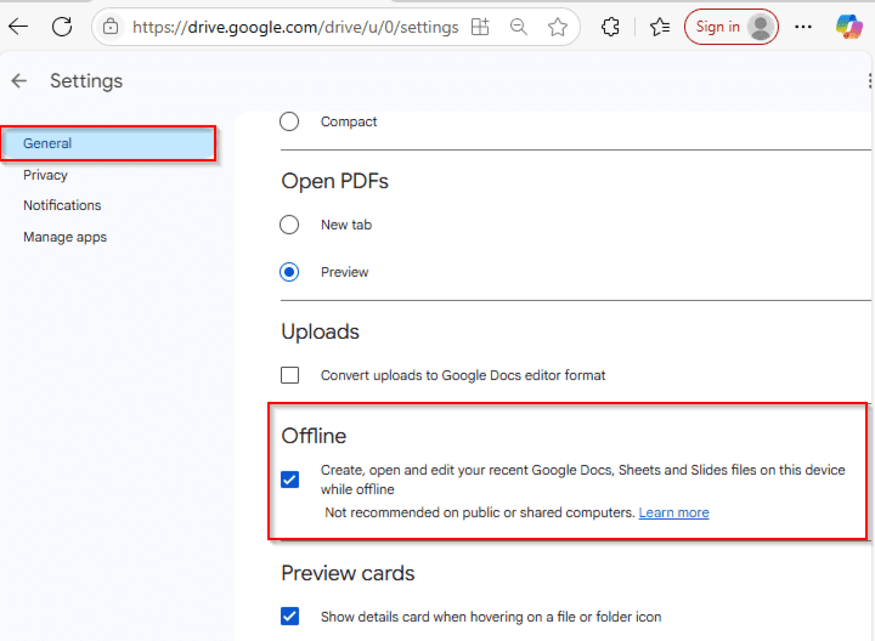Open the Notifications section
The width and height of the screenshot is (875, 641).
coord(62,205)
